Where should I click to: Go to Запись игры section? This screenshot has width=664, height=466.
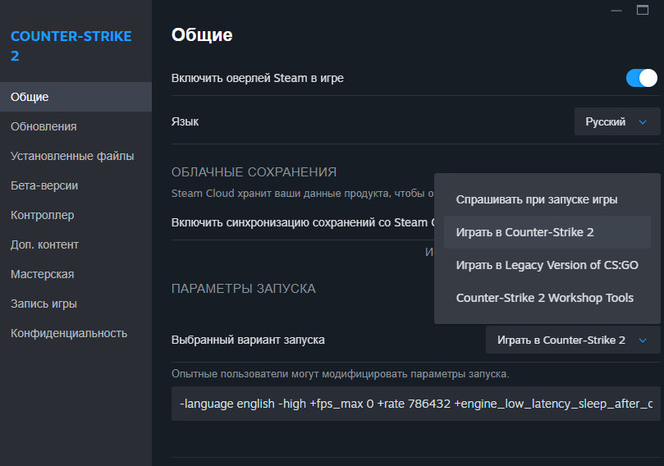click(x=76, y=304)
